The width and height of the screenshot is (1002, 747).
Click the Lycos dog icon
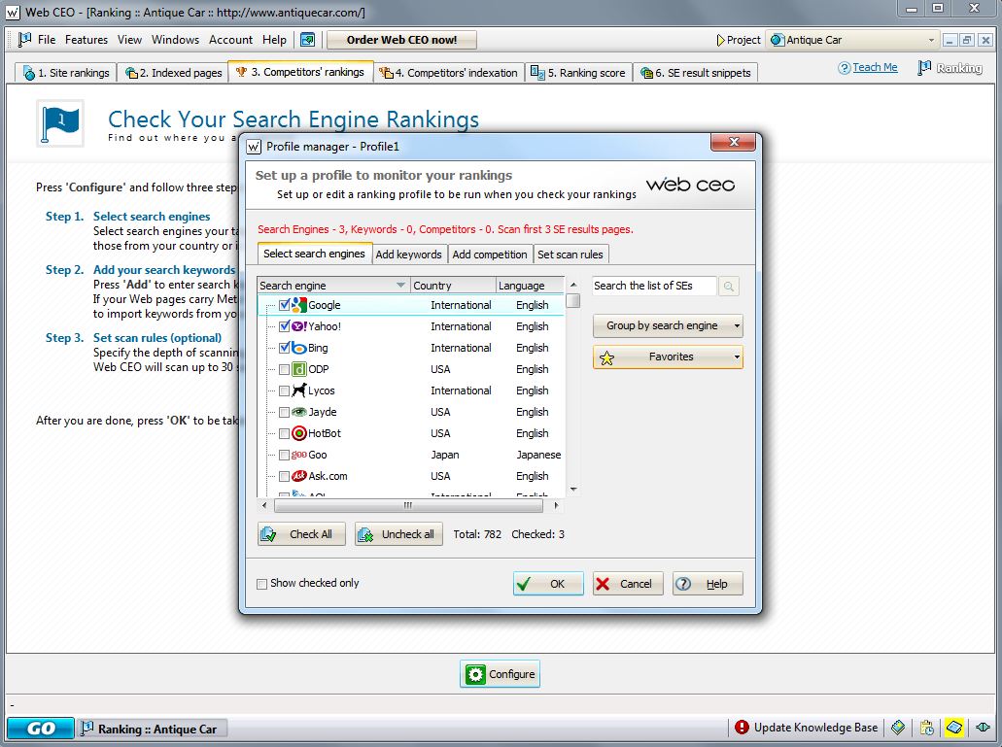coord(299,390)
